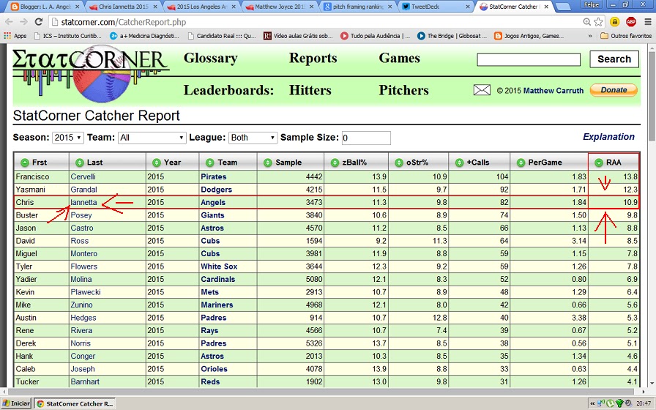Switch to the 2015 Los Angeles tab

201,7
